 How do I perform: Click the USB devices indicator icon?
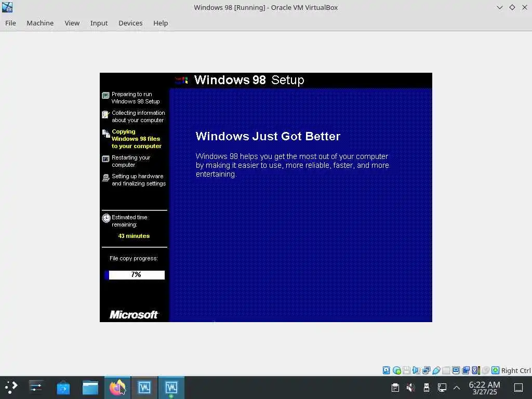click(x=436, y=370)
